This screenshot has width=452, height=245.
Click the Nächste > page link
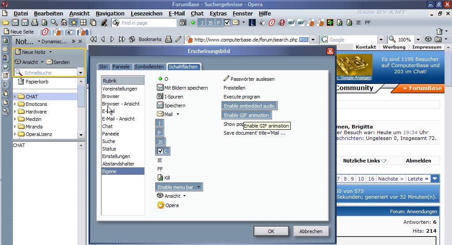pos(391,179)
